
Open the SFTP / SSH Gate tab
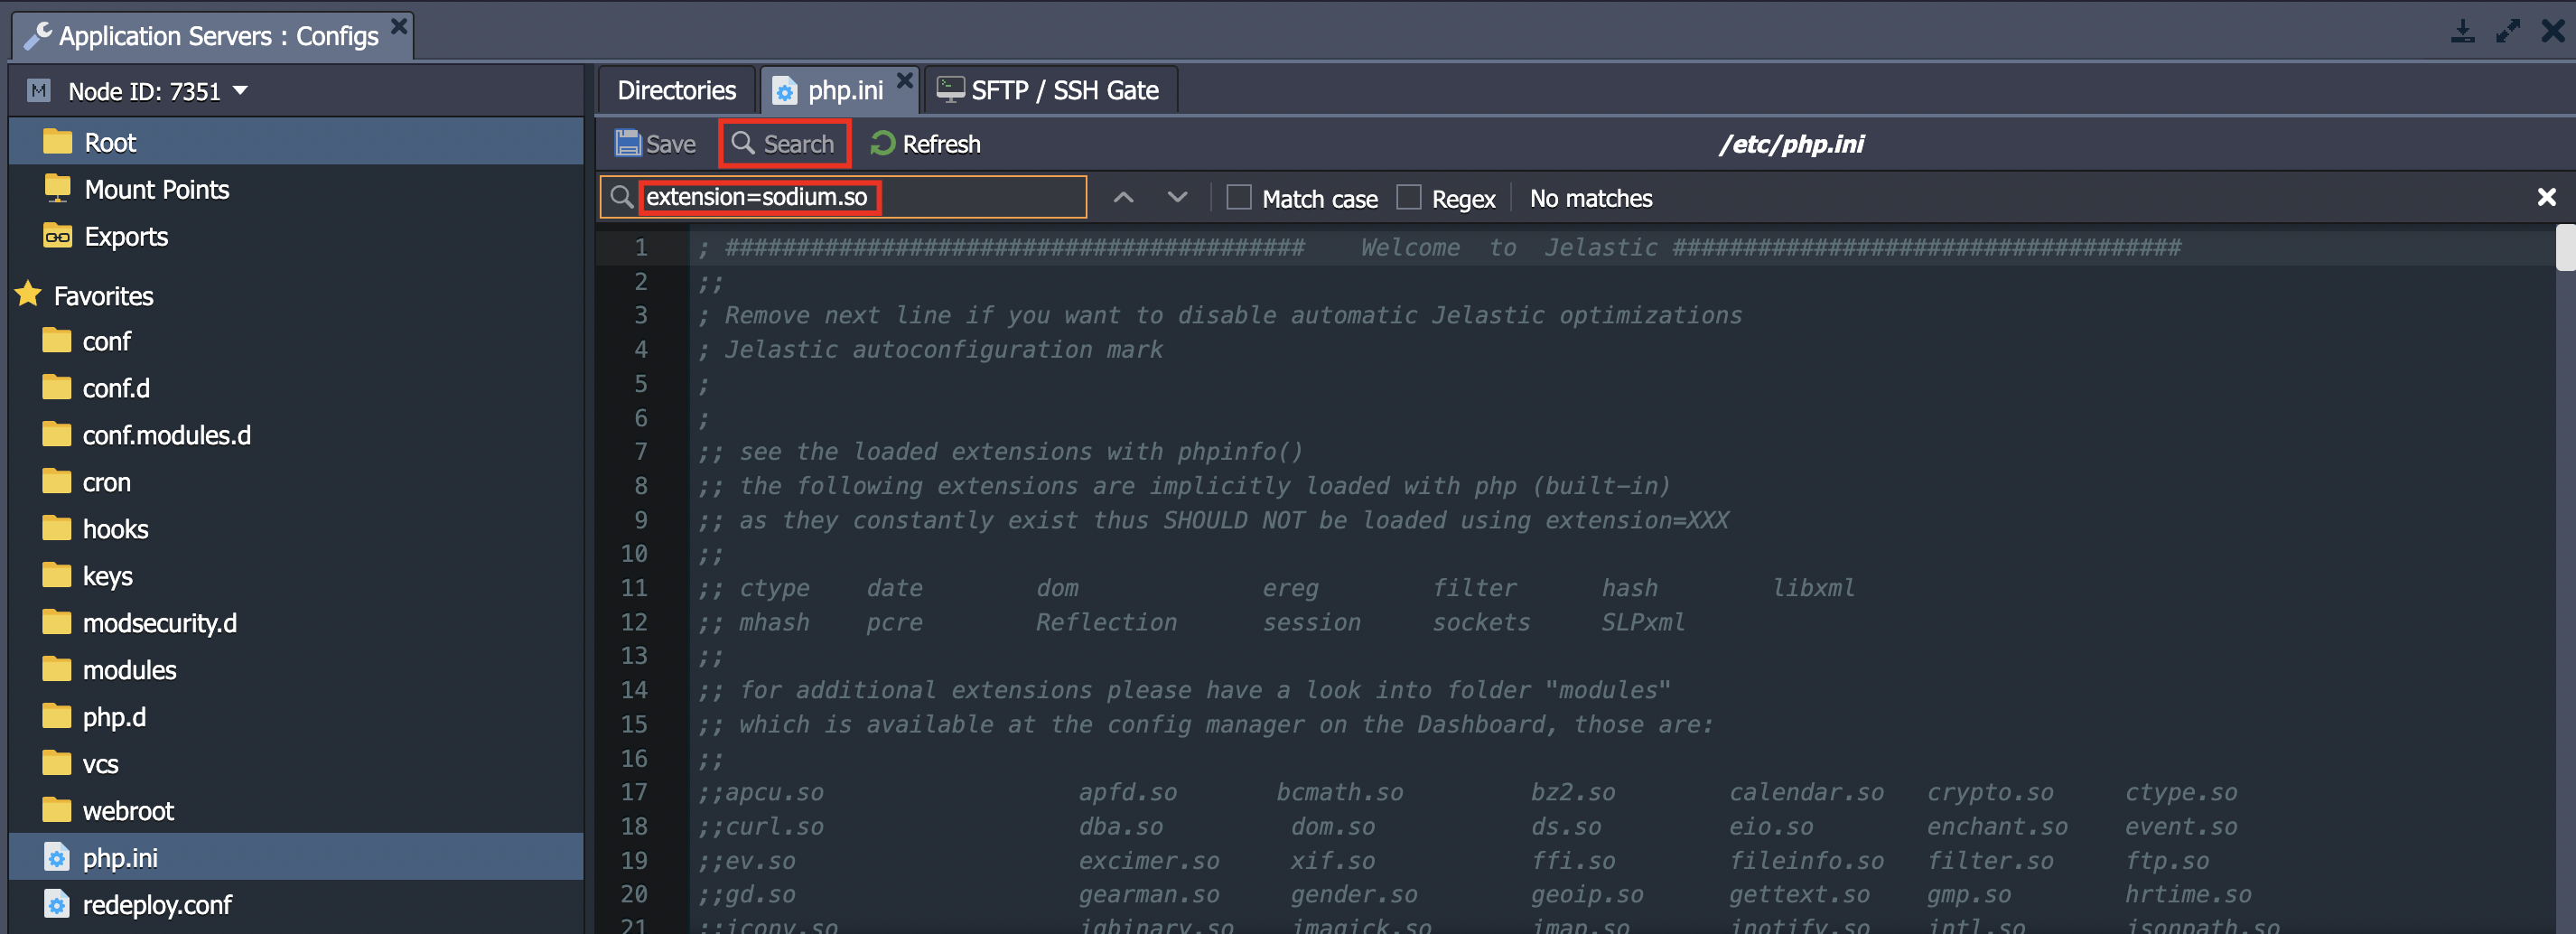pyautogui.click(x=1050, y=90)
